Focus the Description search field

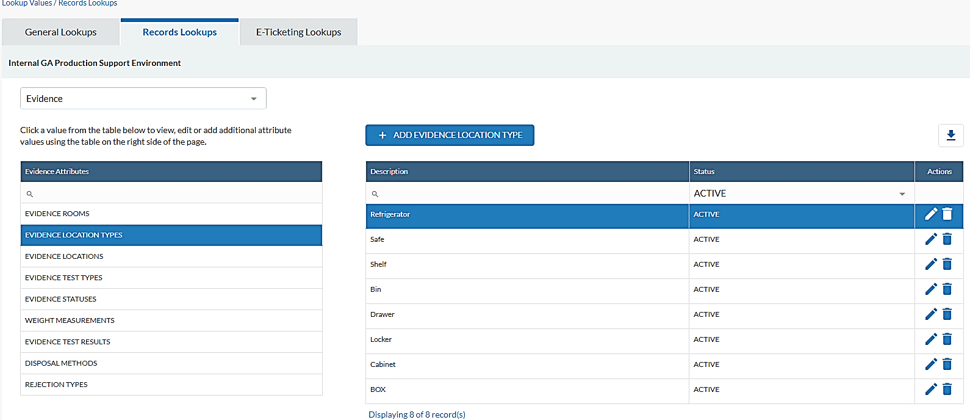[x=528, y=193]
